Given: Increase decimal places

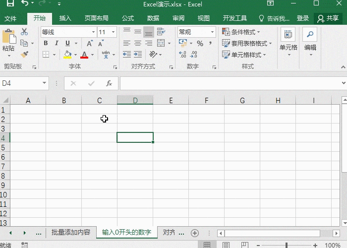Looking at the screenshot, I should tap(183, 55).
